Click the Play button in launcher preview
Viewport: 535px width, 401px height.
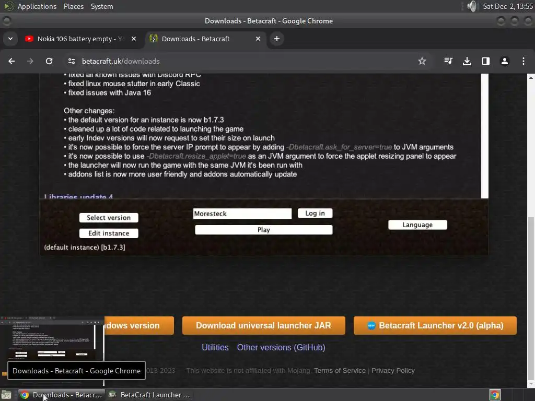click(263, 230)
